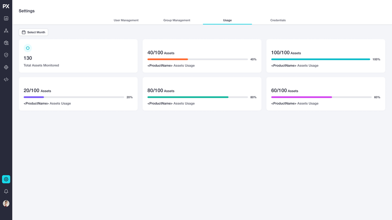Click the 60% percentage label
The image size is (392, 220).
point(377,97)
